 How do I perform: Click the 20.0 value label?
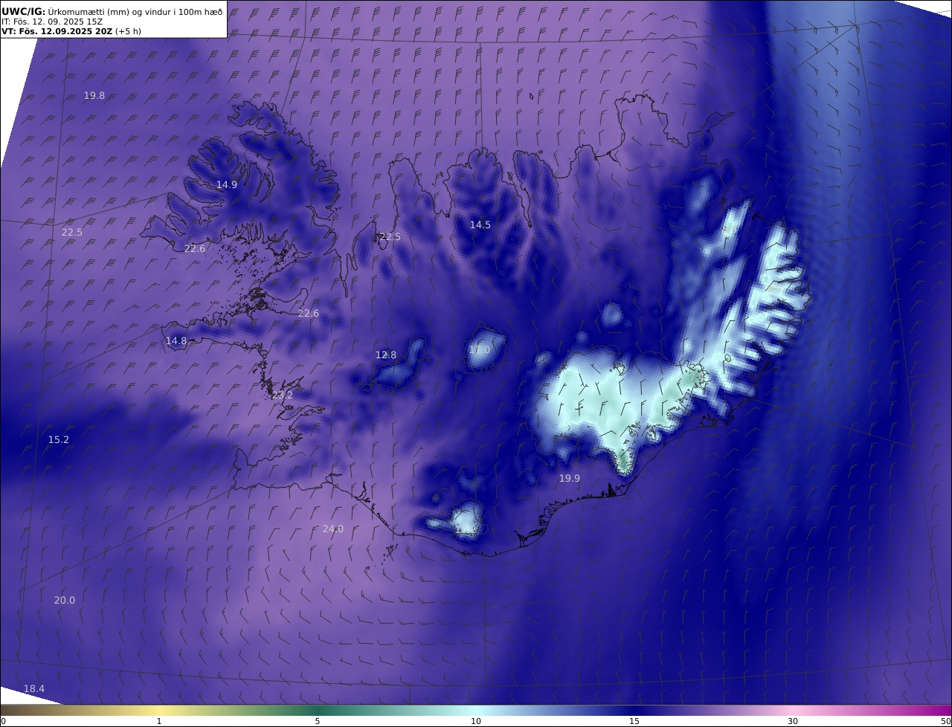[65, 600]
